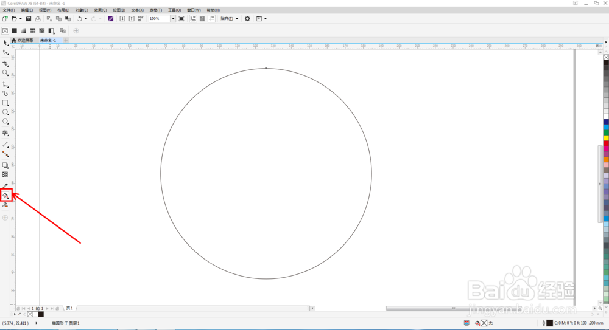Image resolution: width=609 pixels, height=330 pixels.
Task: Expand the Undo history arrow
Action: [86, 19]
